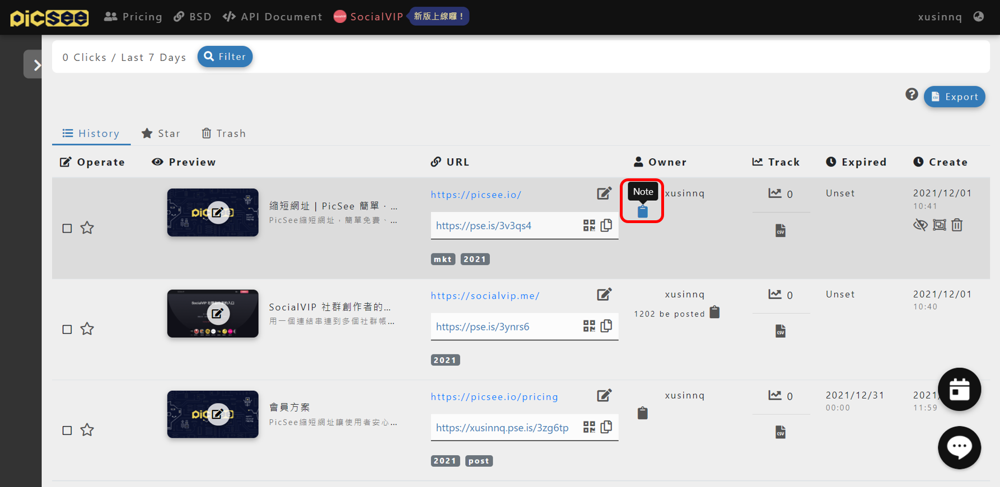The width and height of the screenshot is (1000, 487).
Task: Open note icon beside 1202 be posted
Action: [714, 312]
